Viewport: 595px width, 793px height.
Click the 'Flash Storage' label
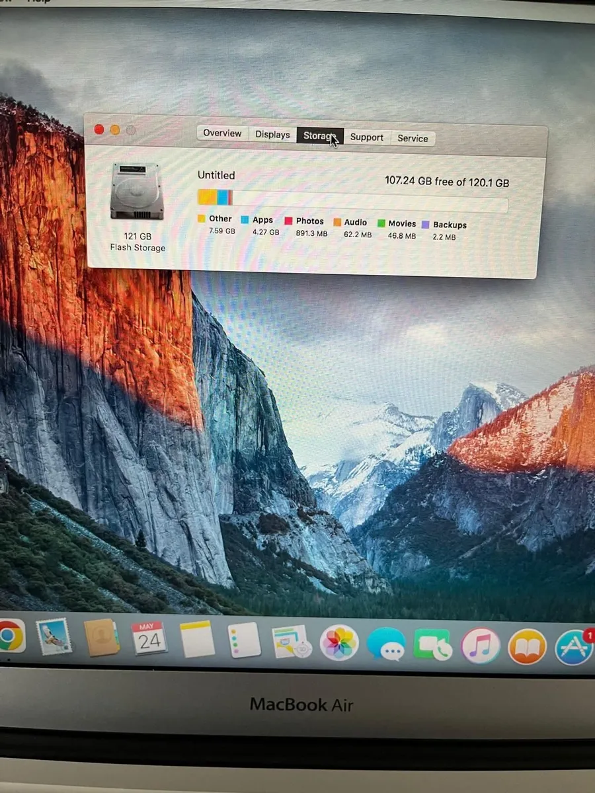(138, 247)
